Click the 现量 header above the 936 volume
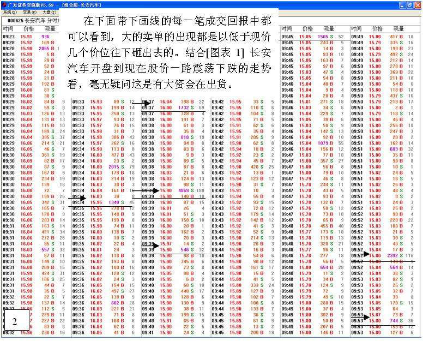423x341 pixels. click(50, 28)
